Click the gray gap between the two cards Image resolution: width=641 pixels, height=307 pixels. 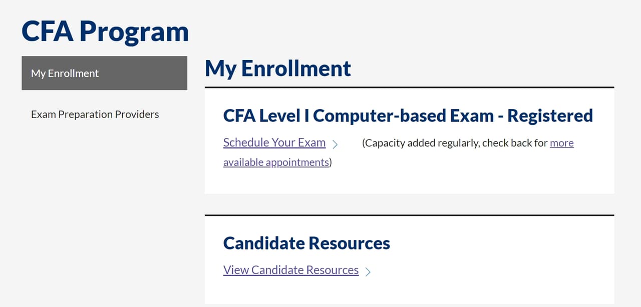coord(409,204)
